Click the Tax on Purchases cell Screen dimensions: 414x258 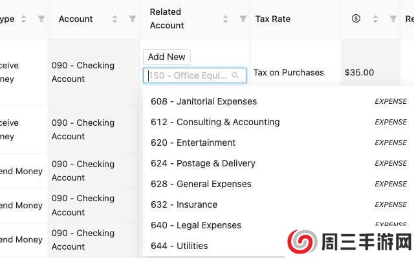click(289, 72)
